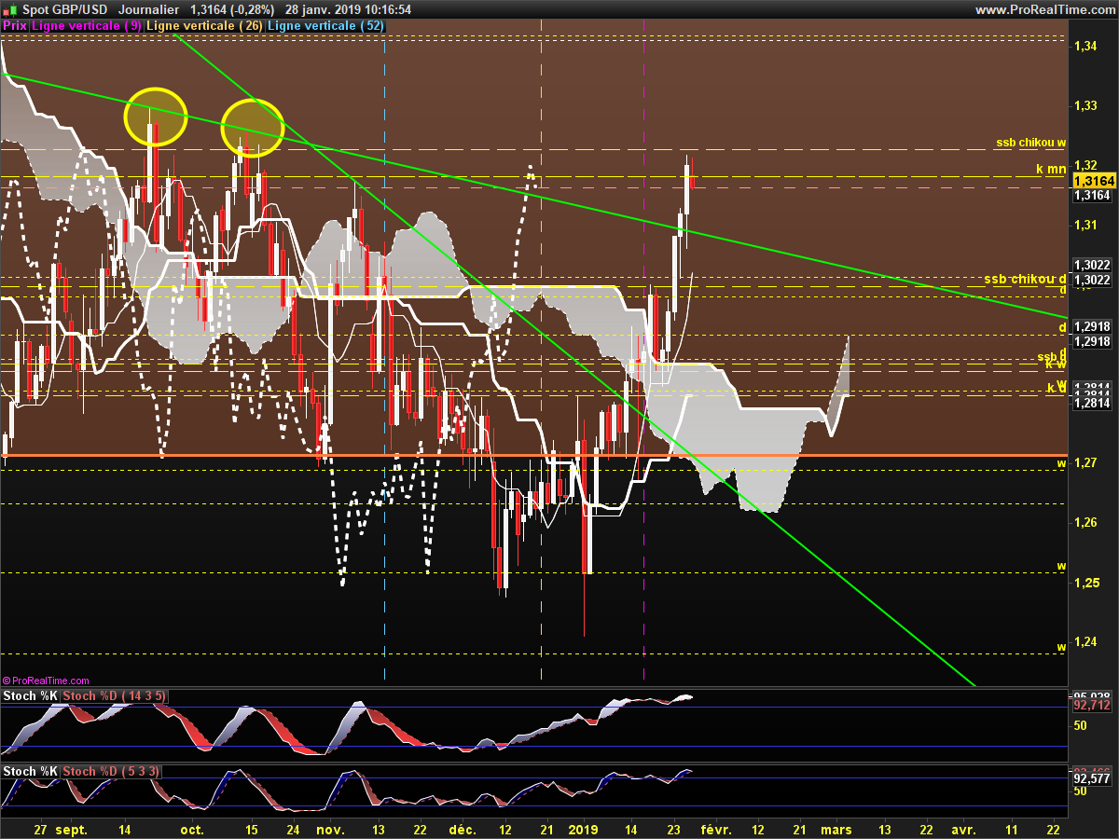This screenshot has height=839, width=1119.
Task: Click the candlestick chart icon beside Spot GBP/USD
Action: 9,9
